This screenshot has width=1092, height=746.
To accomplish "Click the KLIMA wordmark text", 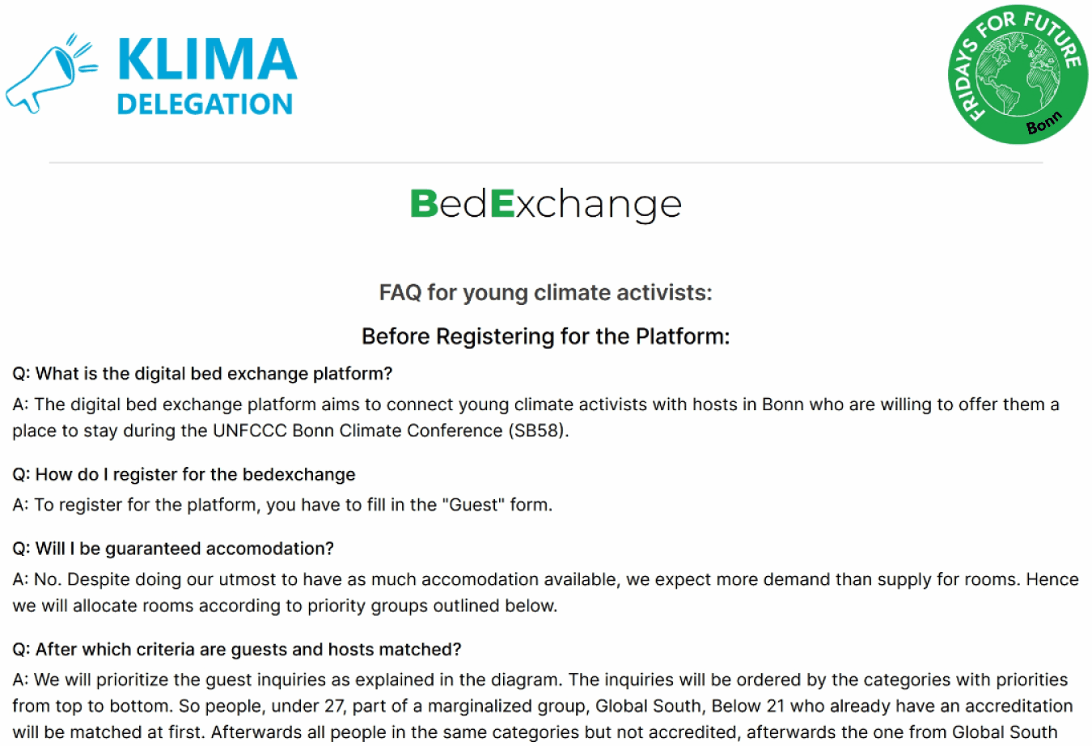I will coord(207,61).
